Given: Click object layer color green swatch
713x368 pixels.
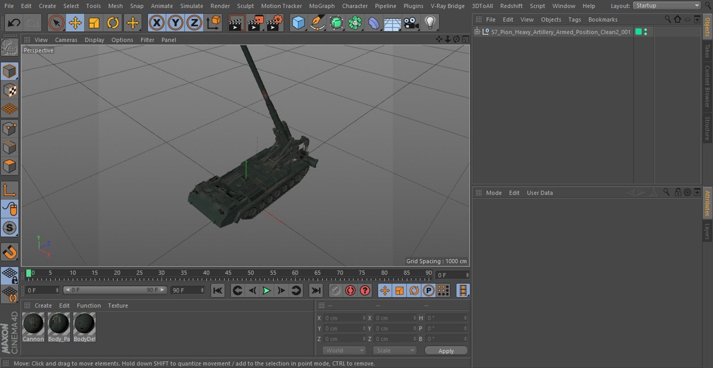Looking at the screenshot, I should point(638,32).
